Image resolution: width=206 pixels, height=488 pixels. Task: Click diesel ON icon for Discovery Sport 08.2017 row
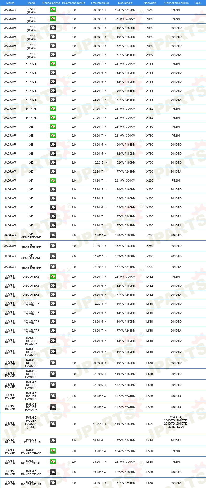(53, 331)
